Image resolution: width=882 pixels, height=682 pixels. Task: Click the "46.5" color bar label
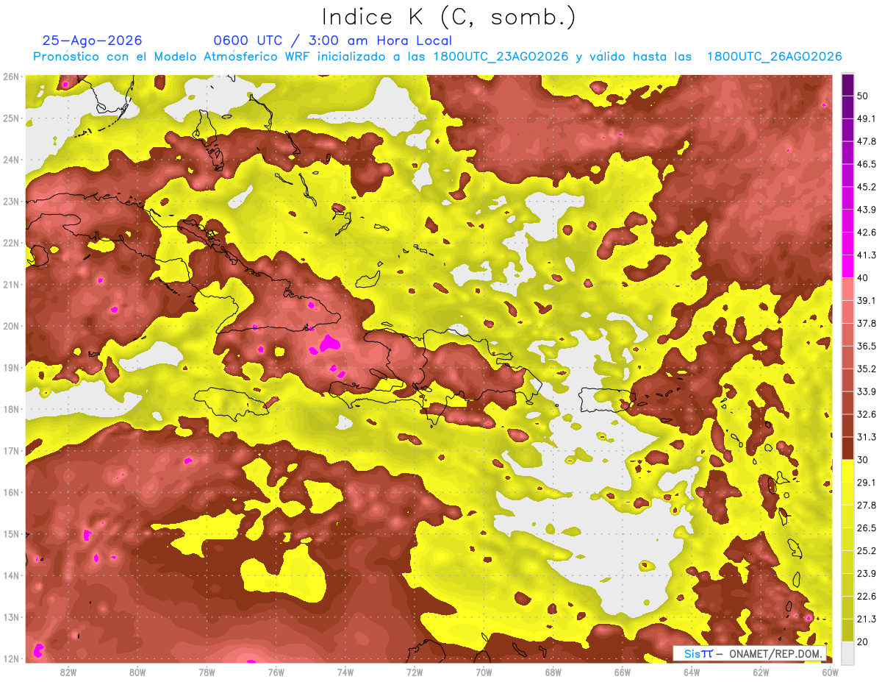pos(867,164)
